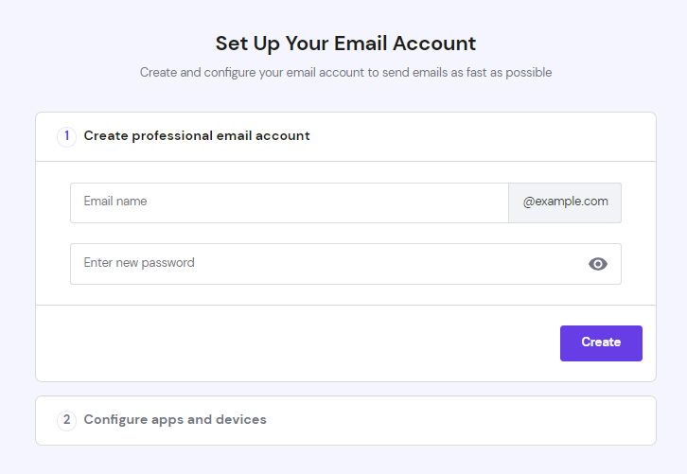Click the Create label inside the button
The width and height of the screenshot is (687, 474).
click(x=601, y=342)
